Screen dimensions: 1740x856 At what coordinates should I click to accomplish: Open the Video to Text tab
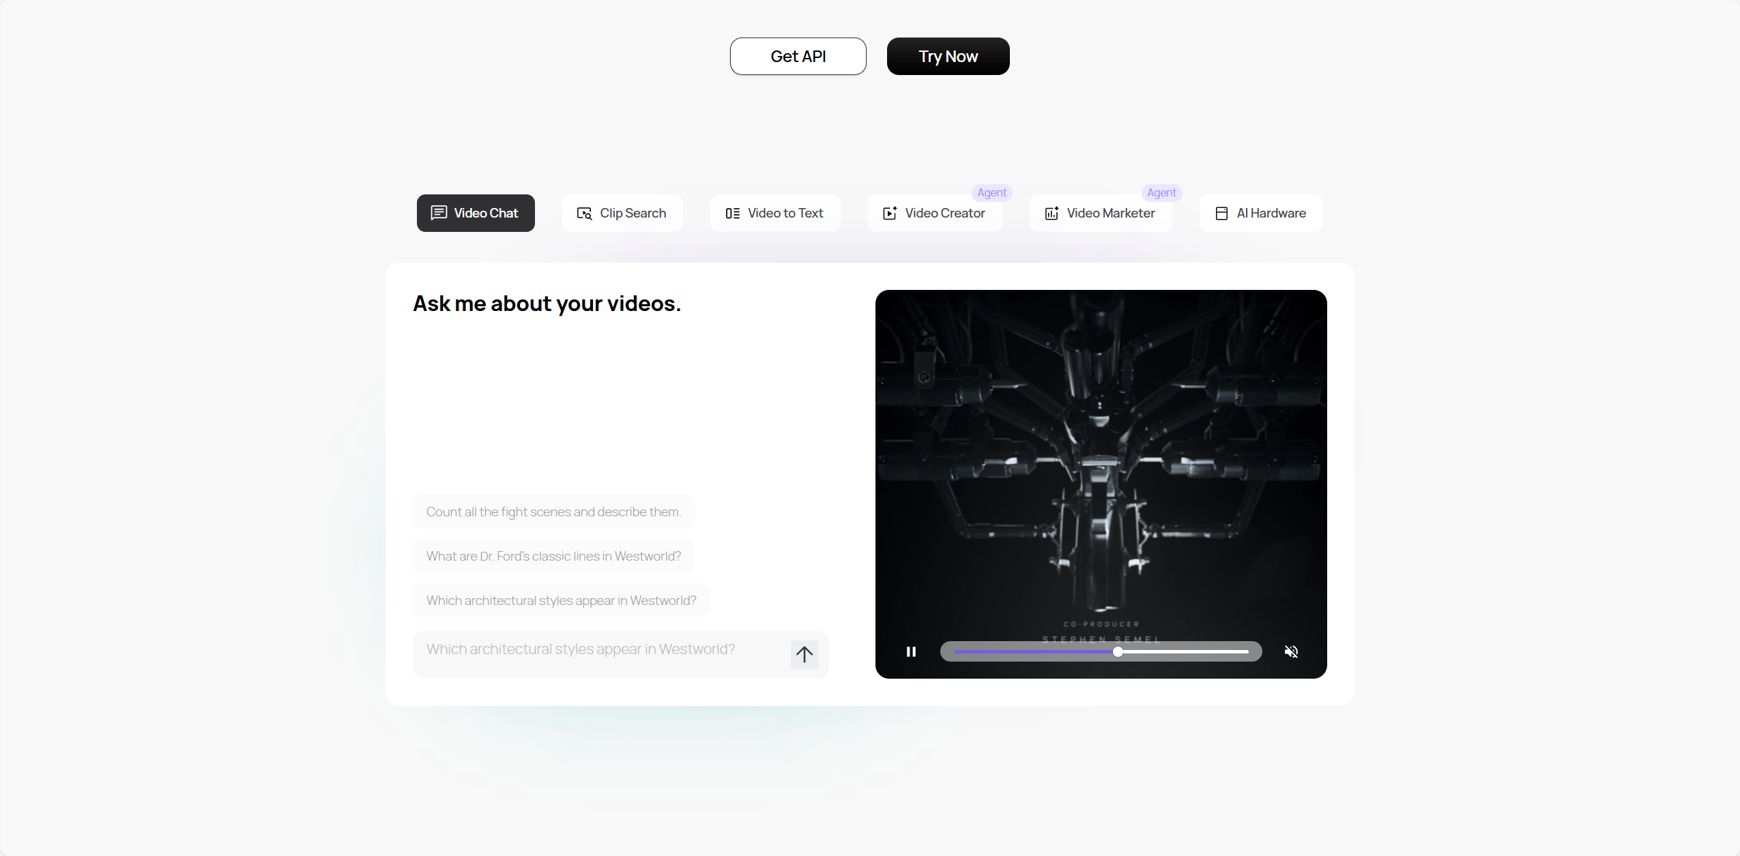[775, 213]
